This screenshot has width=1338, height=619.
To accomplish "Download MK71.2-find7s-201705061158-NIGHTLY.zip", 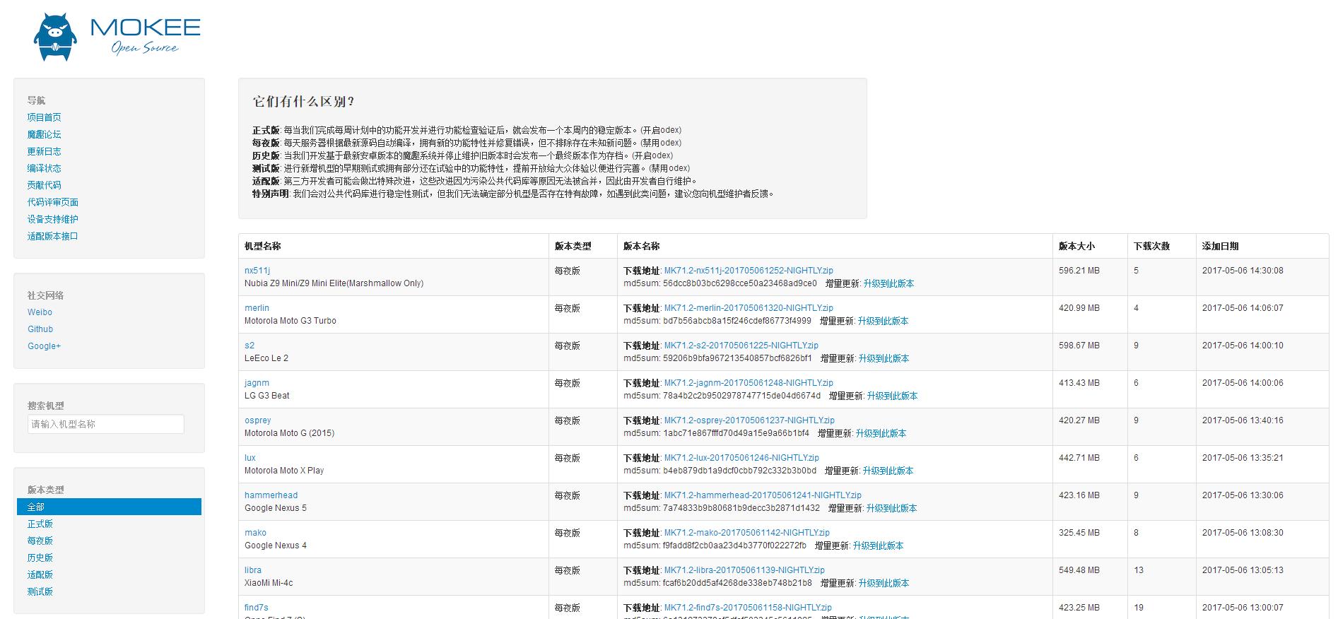I will coord(748,608).
